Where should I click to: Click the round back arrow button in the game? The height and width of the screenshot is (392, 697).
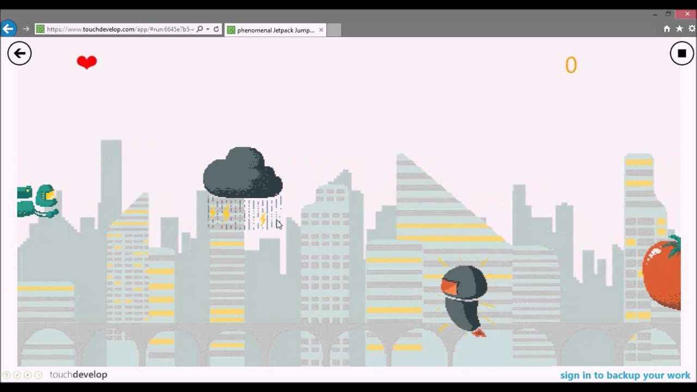coord(20,53)
